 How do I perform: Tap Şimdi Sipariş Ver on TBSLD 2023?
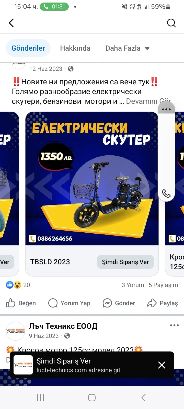coord(125,262)
